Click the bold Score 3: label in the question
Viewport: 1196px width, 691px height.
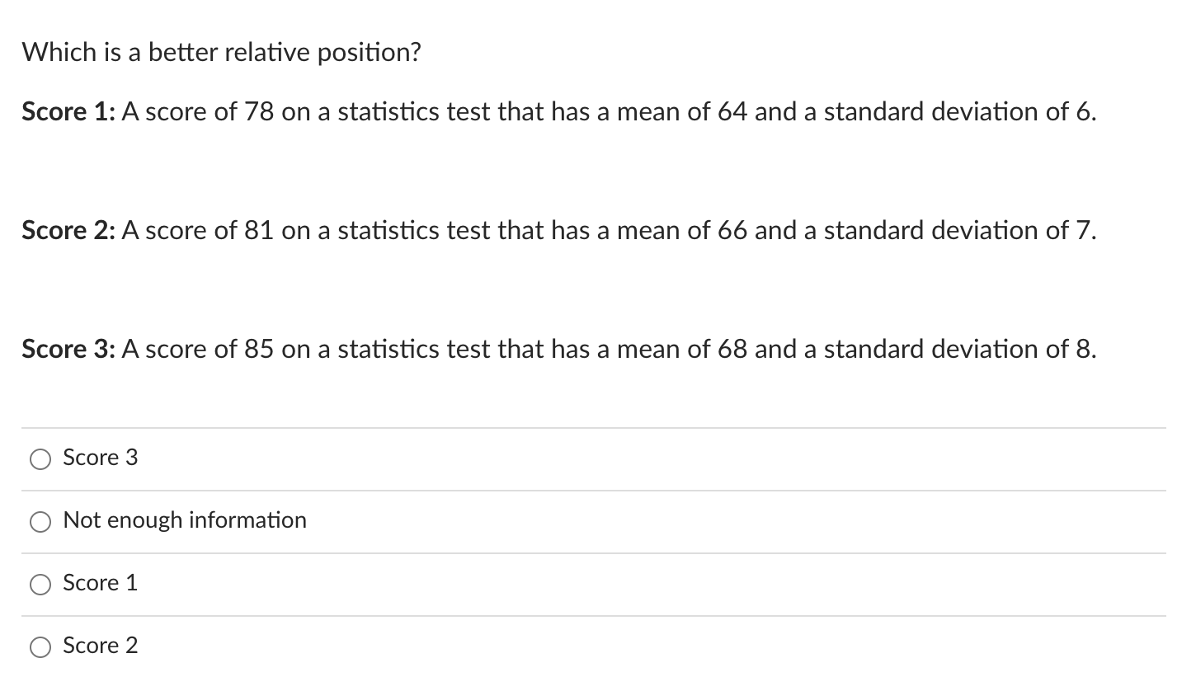pos(68,350)
